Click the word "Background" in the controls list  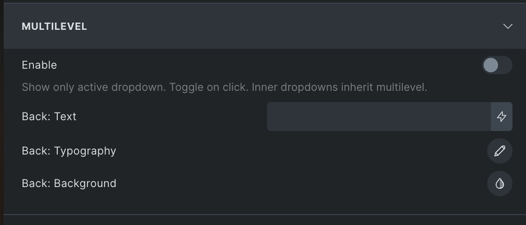[x=85, y=183]
